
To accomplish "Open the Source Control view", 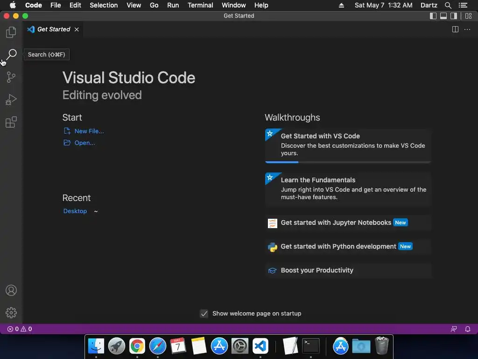I will [x=11, y=77].
